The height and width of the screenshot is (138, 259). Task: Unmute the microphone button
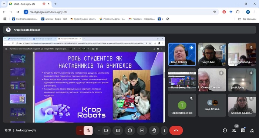(x=88, y=130)
